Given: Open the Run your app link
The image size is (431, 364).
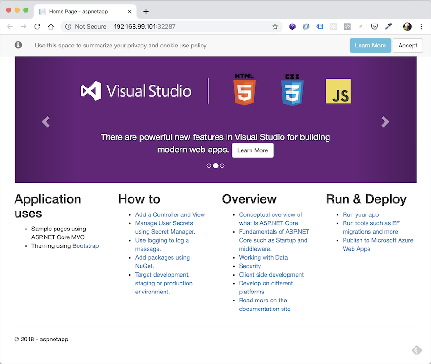Looking at the screenshot, I should pos(360,214).
